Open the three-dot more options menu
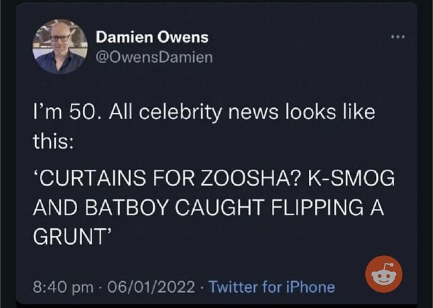This screenshot has width=433, height=308. pos(398,36)
